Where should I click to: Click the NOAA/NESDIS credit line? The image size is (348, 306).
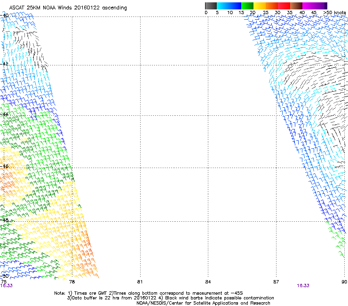[203, 303]
